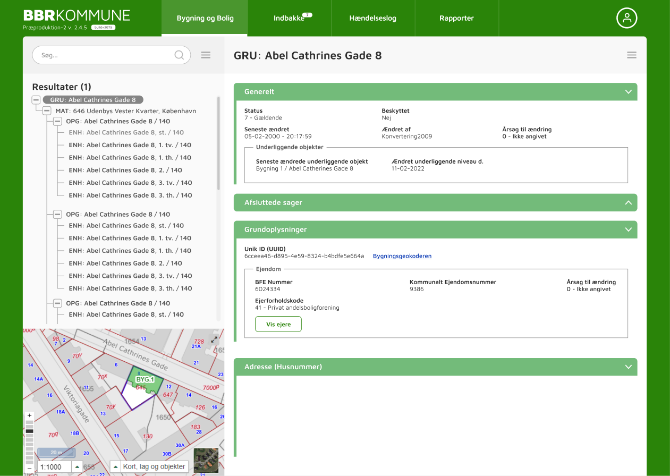Open the Bygningsgeokoderen link
The image size is (670, 476).
[402, 256]
